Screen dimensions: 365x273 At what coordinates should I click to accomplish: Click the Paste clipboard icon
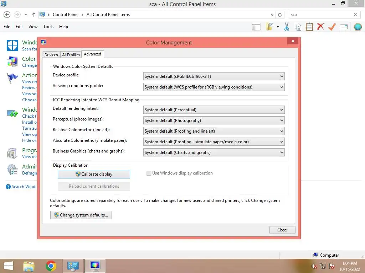click(x=309, y=26)
